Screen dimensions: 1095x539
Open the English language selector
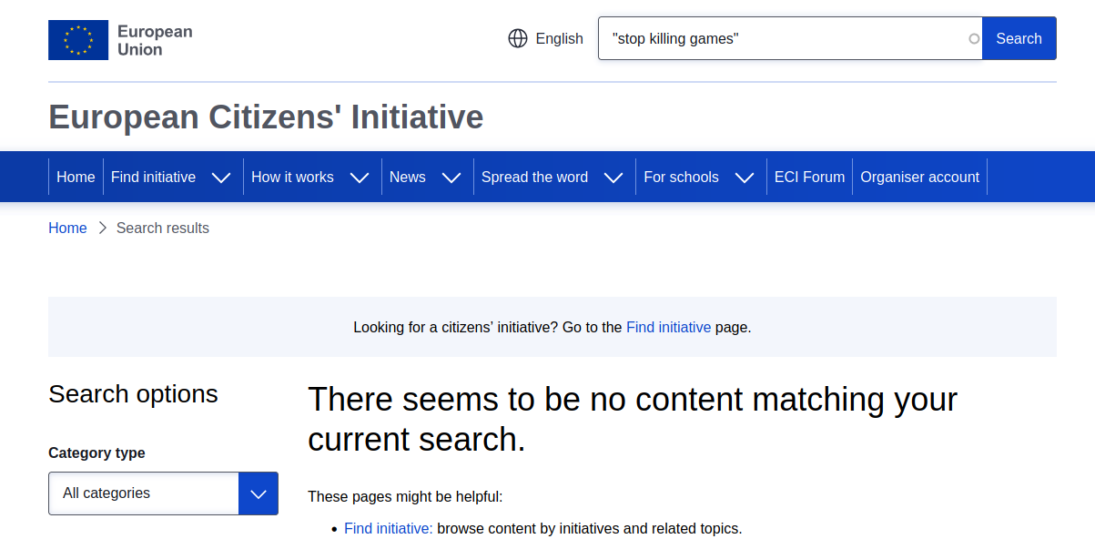point(545,38)
